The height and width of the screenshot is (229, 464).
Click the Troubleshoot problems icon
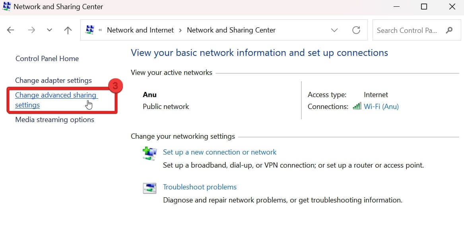click(149, 188)
